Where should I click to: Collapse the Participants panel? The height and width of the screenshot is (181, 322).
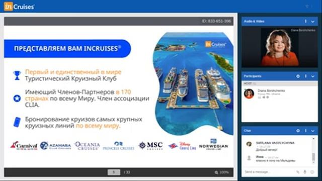[x=312, y=76]
